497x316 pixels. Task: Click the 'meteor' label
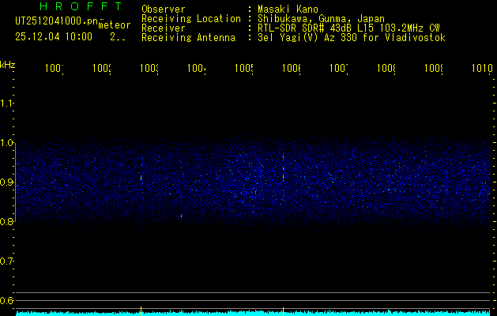point(114,25)
